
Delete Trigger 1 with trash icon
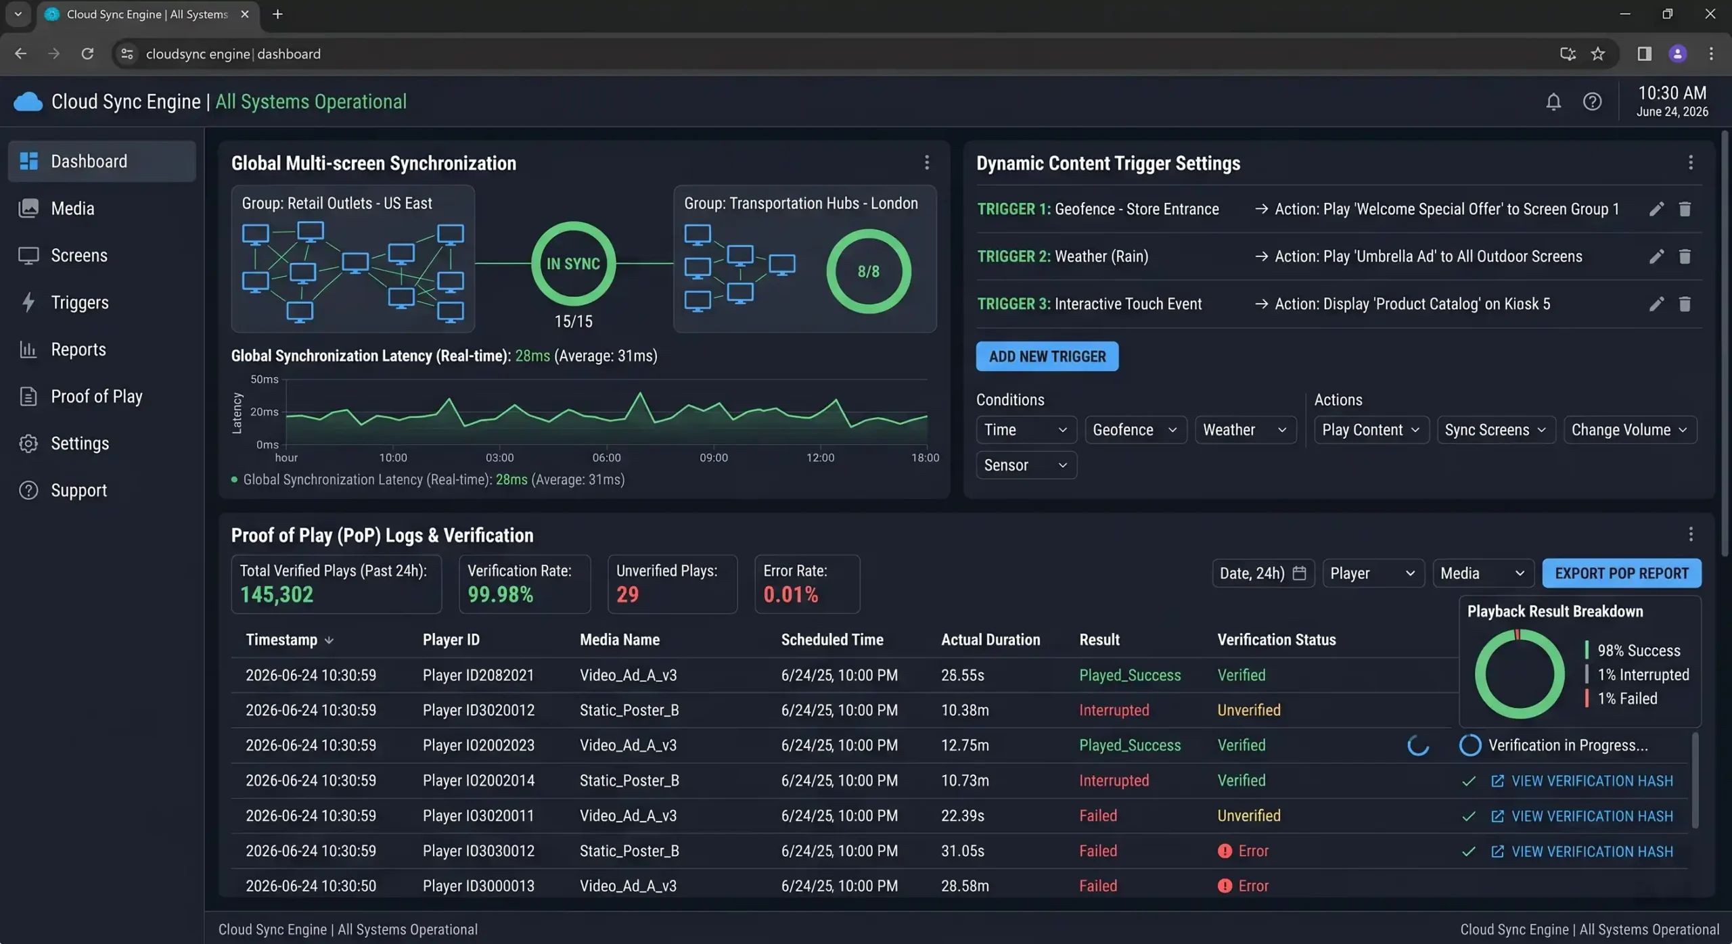[x=1685, y=210]
